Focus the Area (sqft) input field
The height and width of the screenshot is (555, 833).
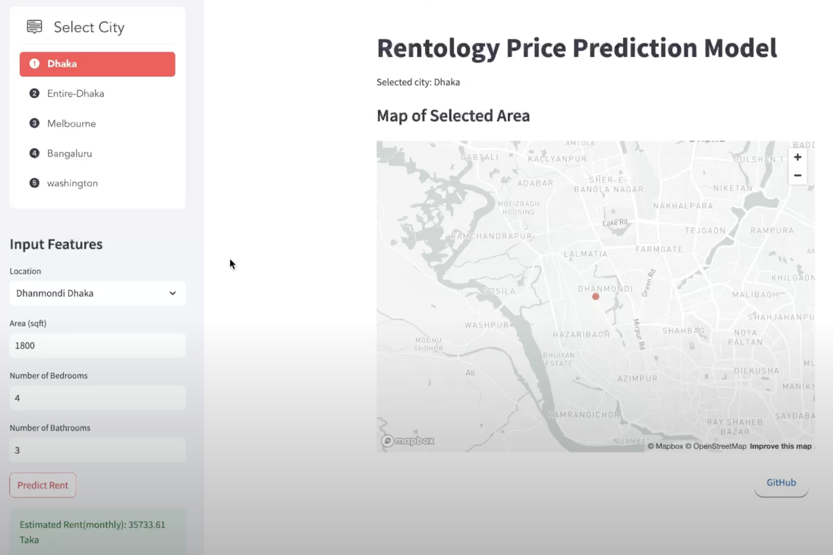97,345
